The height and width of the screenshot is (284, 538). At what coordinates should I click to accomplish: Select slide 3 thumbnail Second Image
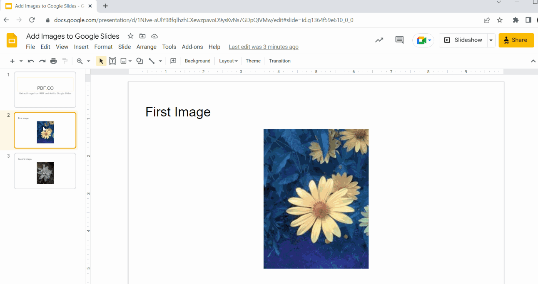(45, 171)
